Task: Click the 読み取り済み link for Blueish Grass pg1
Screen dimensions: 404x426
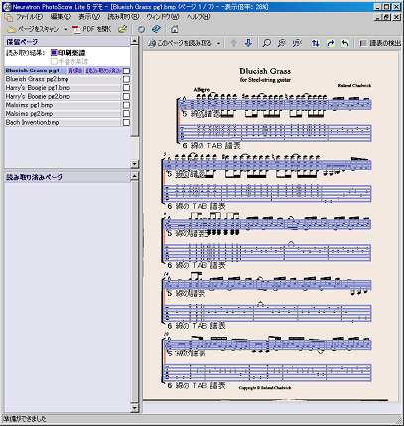Action: (x=103, y=71)
